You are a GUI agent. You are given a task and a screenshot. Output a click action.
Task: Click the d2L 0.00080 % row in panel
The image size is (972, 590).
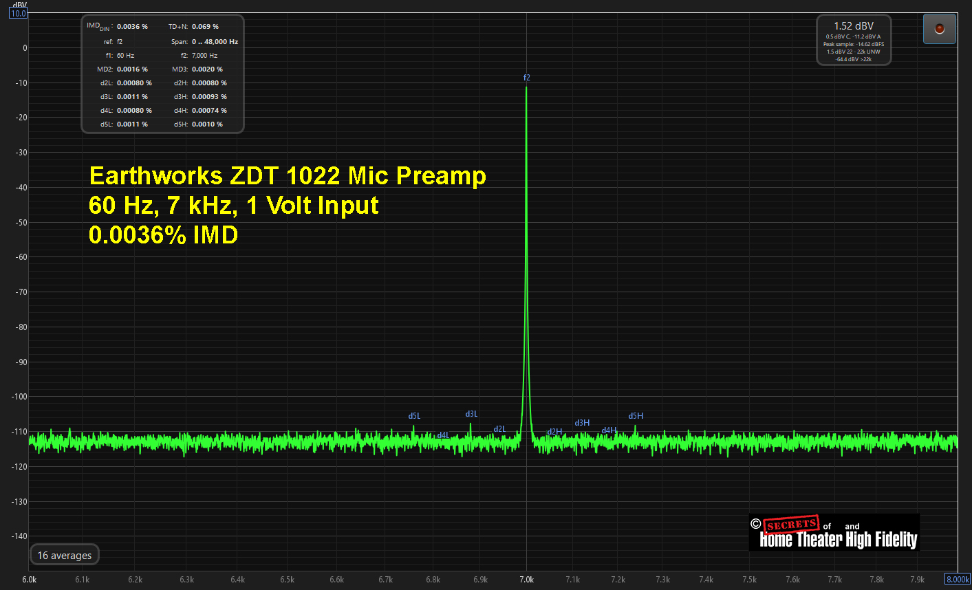[x=126, y=83]
